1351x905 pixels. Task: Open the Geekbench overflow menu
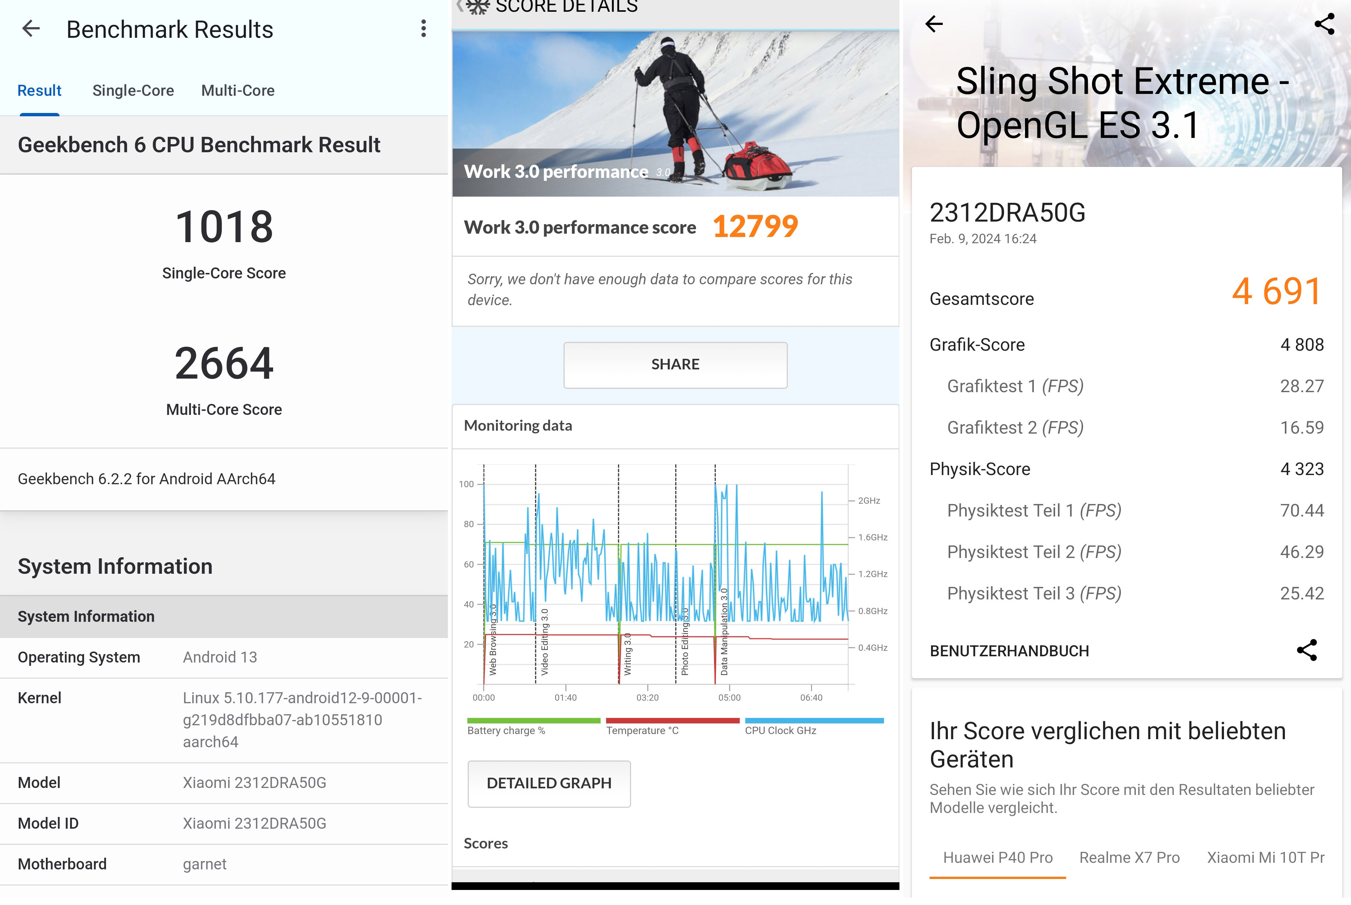coord(423,28)
